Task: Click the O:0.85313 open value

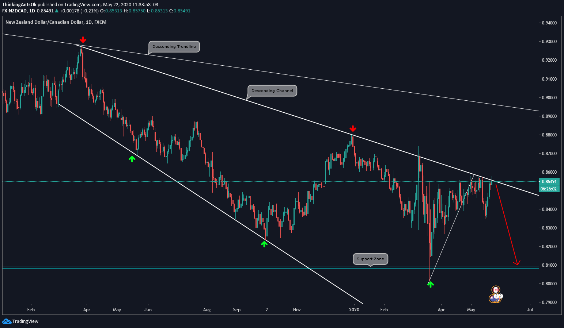Action: coord(111,11)
